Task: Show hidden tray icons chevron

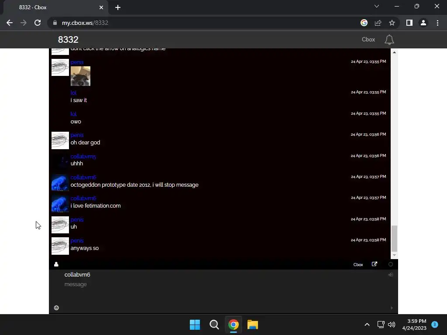Action: point(367,325)
